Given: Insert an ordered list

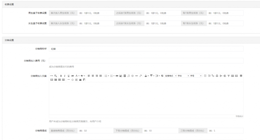Looking at the screenshot, I should tap(106, 76).
